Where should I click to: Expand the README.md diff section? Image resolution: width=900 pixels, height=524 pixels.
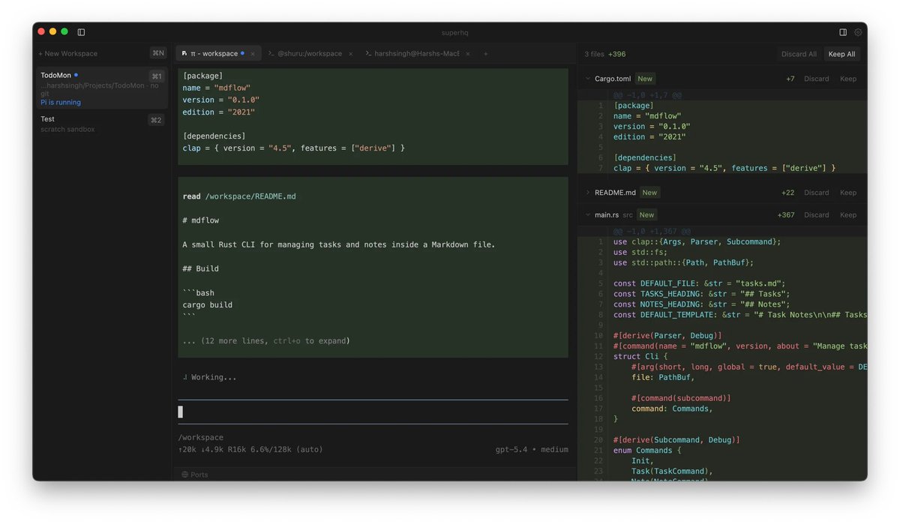point(587,193)
